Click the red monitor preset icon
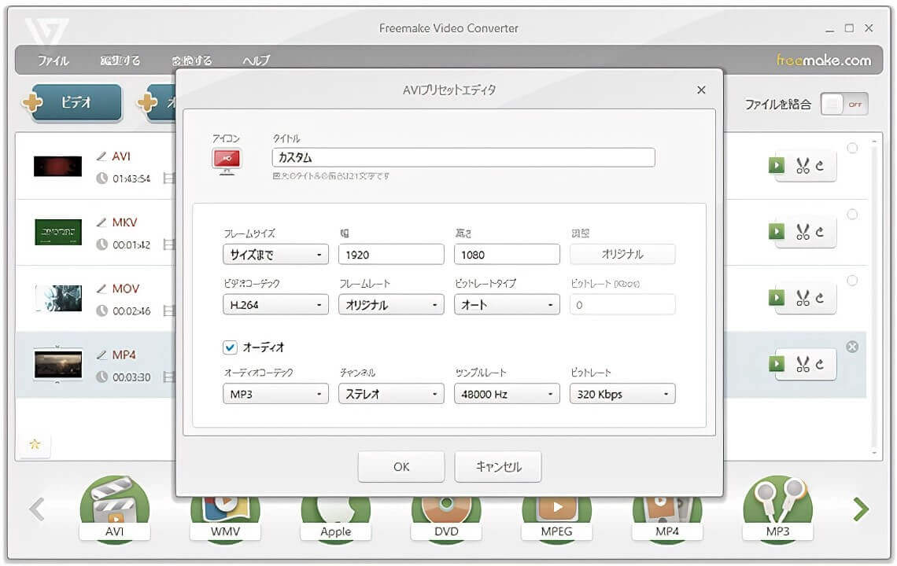 tap(227, 160)
